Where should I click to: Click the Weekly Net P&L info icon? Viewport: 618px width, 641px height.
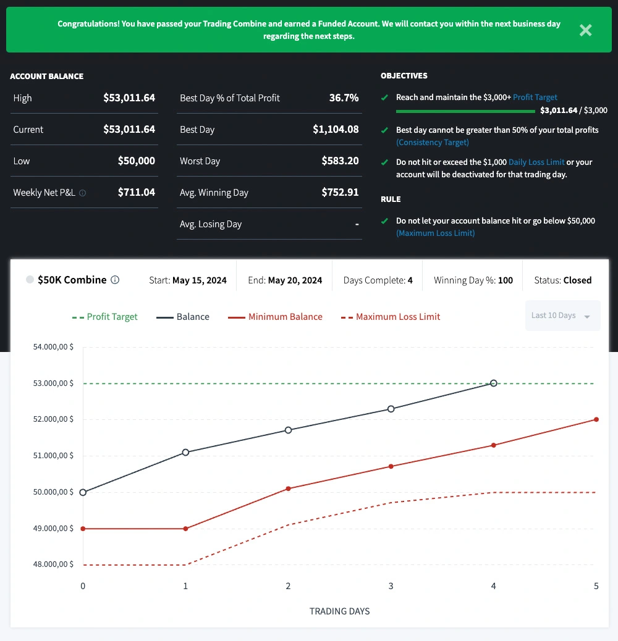[x=83, y=193]
